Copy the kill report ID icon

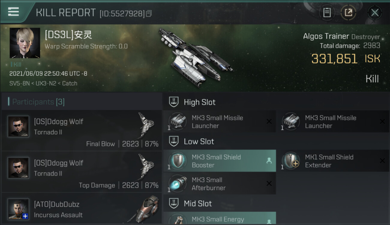pos(149,13)
